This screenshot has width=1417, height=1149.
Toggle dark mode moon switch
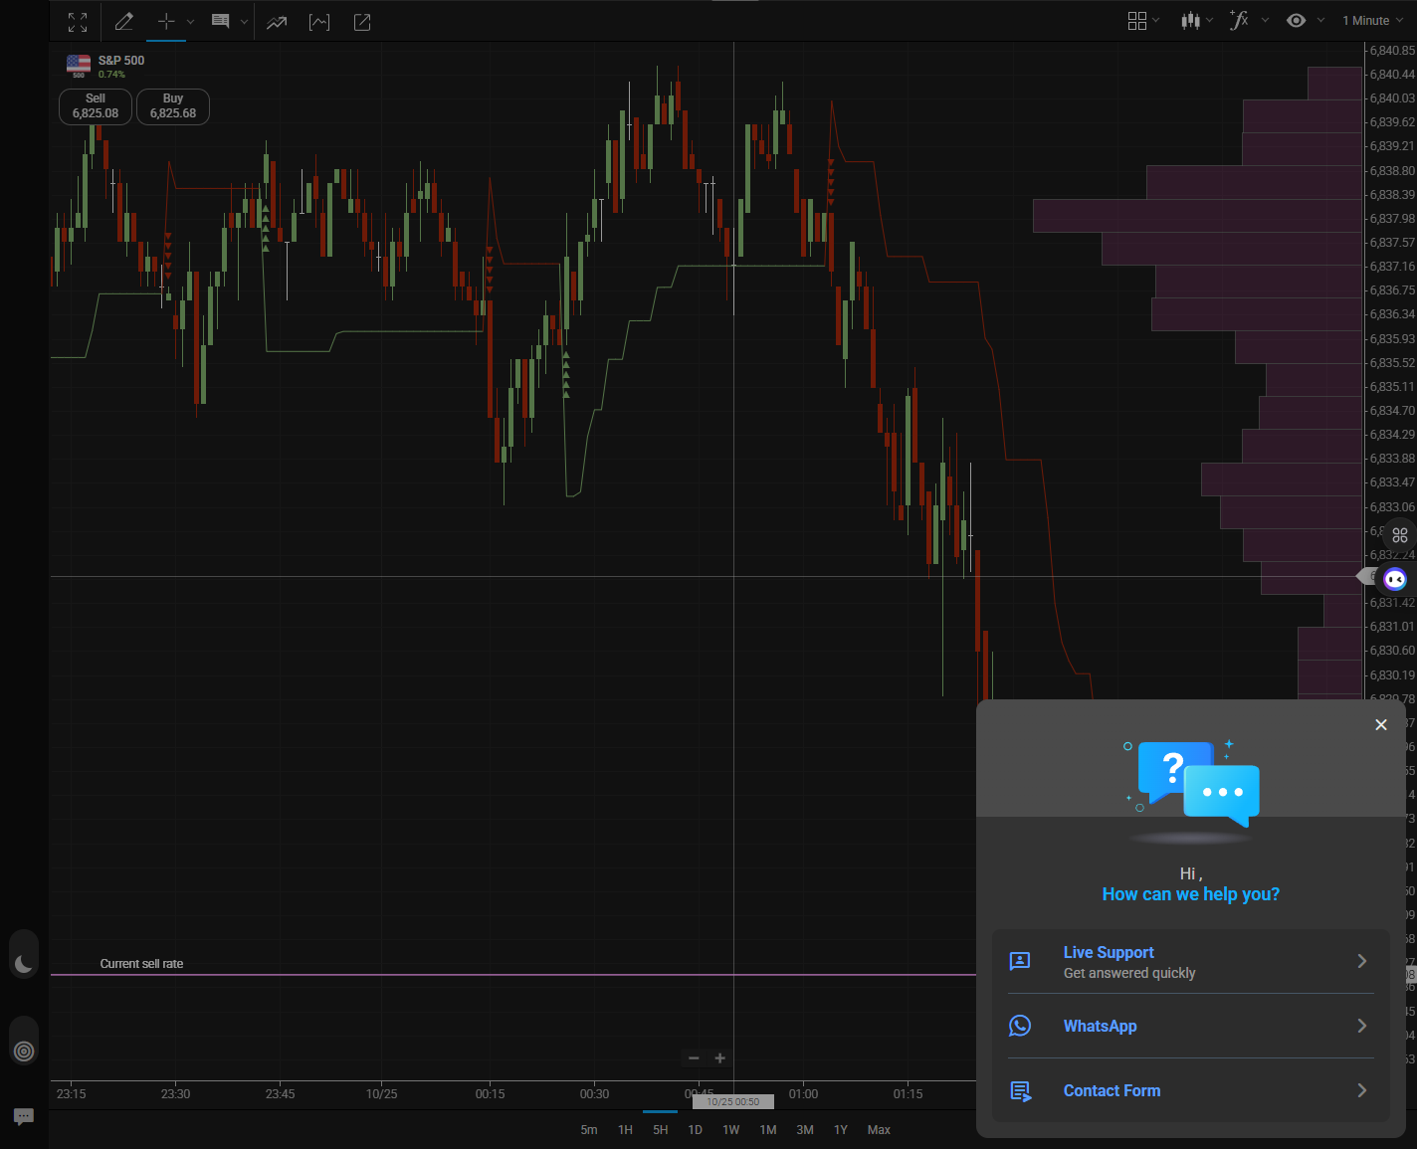click(x=24, y=963)
